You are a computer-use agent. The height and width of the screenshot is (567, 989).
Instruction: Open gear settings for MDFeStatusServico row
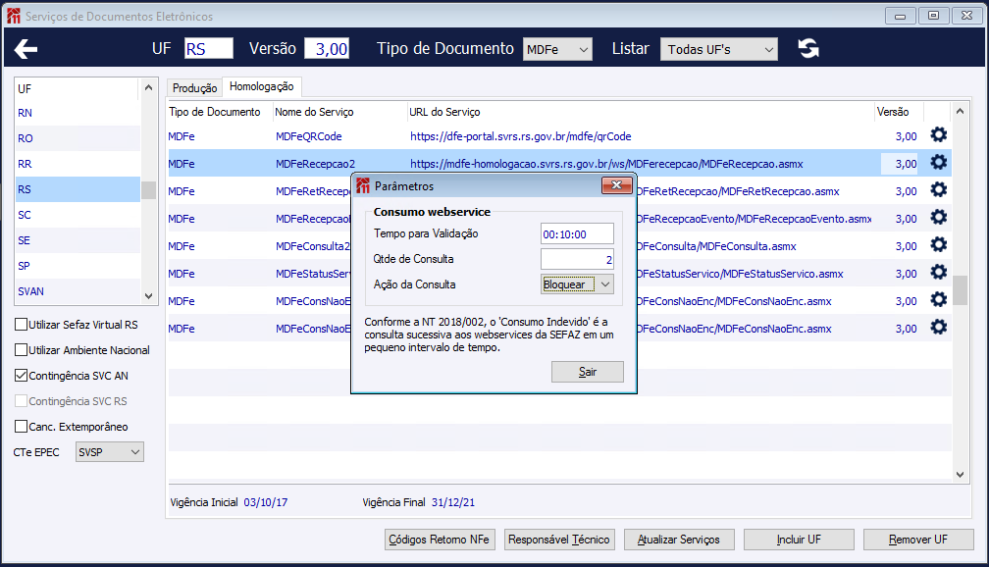click(x=939, y=273)
